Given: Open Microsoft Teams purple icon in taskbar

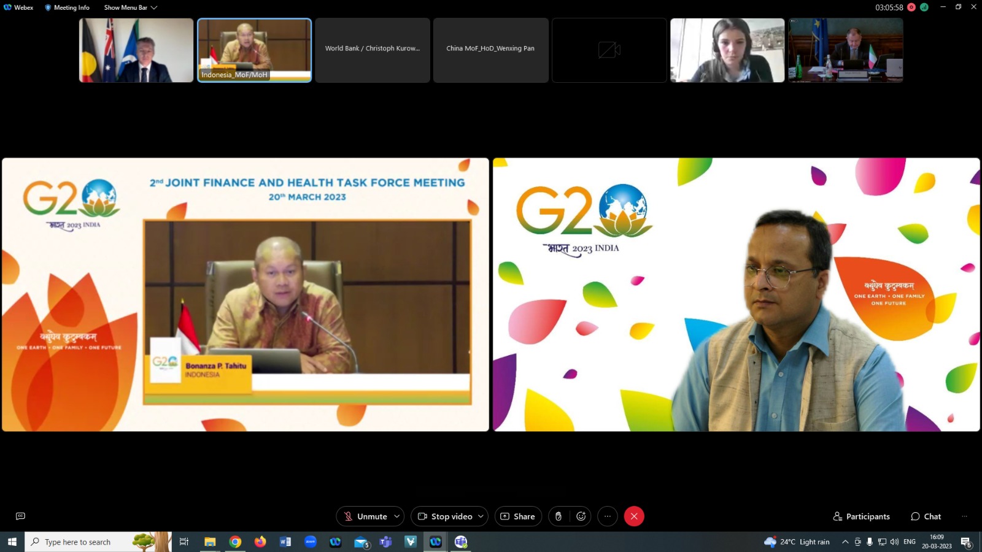Looking at the screenshot, I should pos(385,542).
